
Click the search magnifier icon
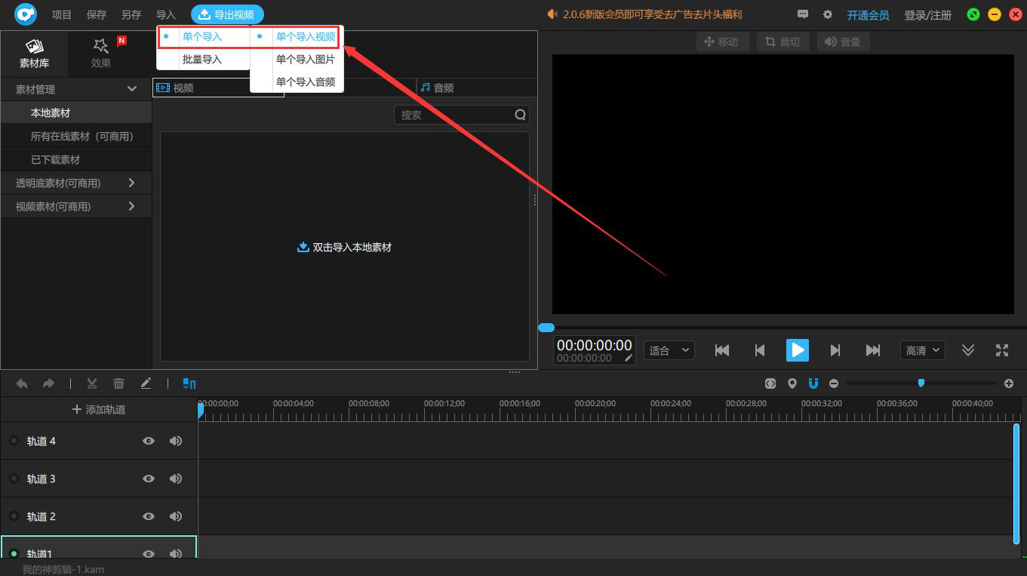tap(521, 115)
